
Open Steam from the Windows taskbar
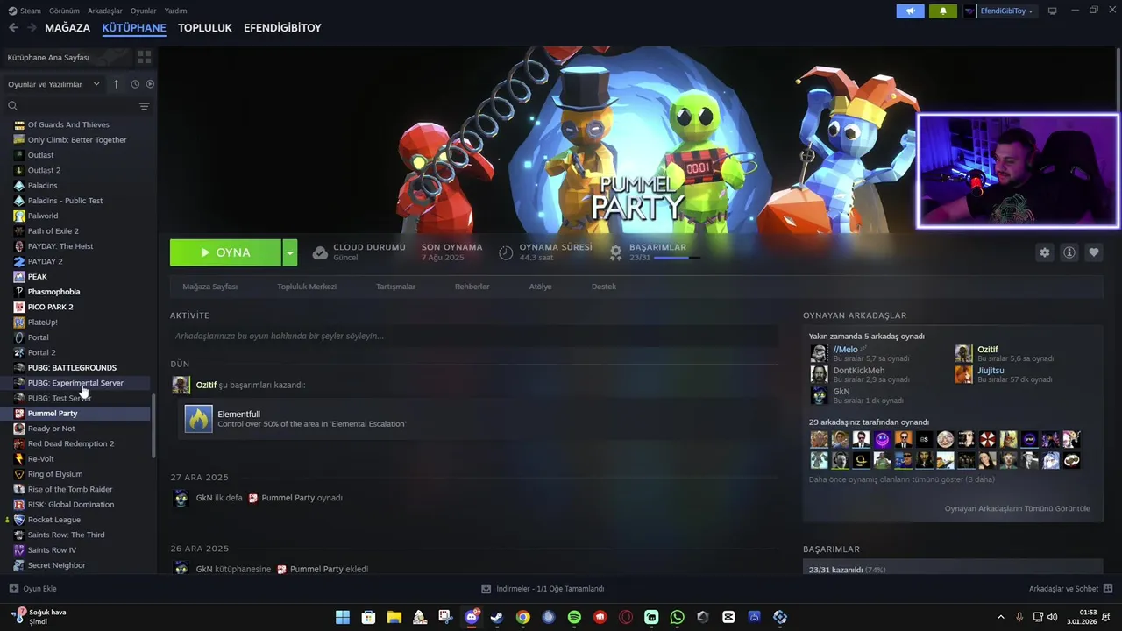tap(497, 617)
